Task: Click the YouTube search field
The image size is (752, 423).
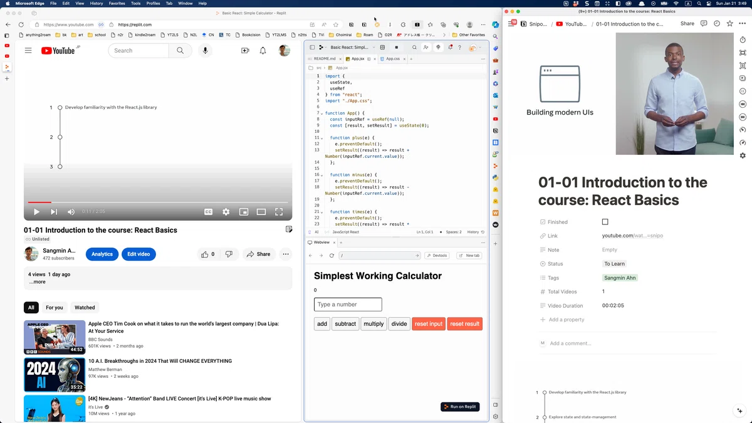Action: [x=138, y=51]
